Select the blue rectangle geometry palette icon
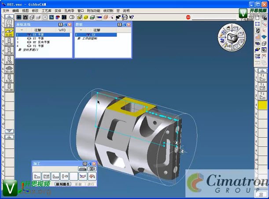Screen dimensions: 269x199 point(258,24)
